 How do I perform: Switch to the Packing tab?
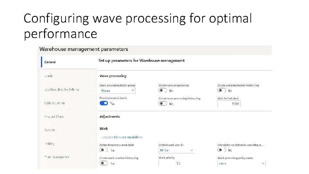(x=50, y=144)
